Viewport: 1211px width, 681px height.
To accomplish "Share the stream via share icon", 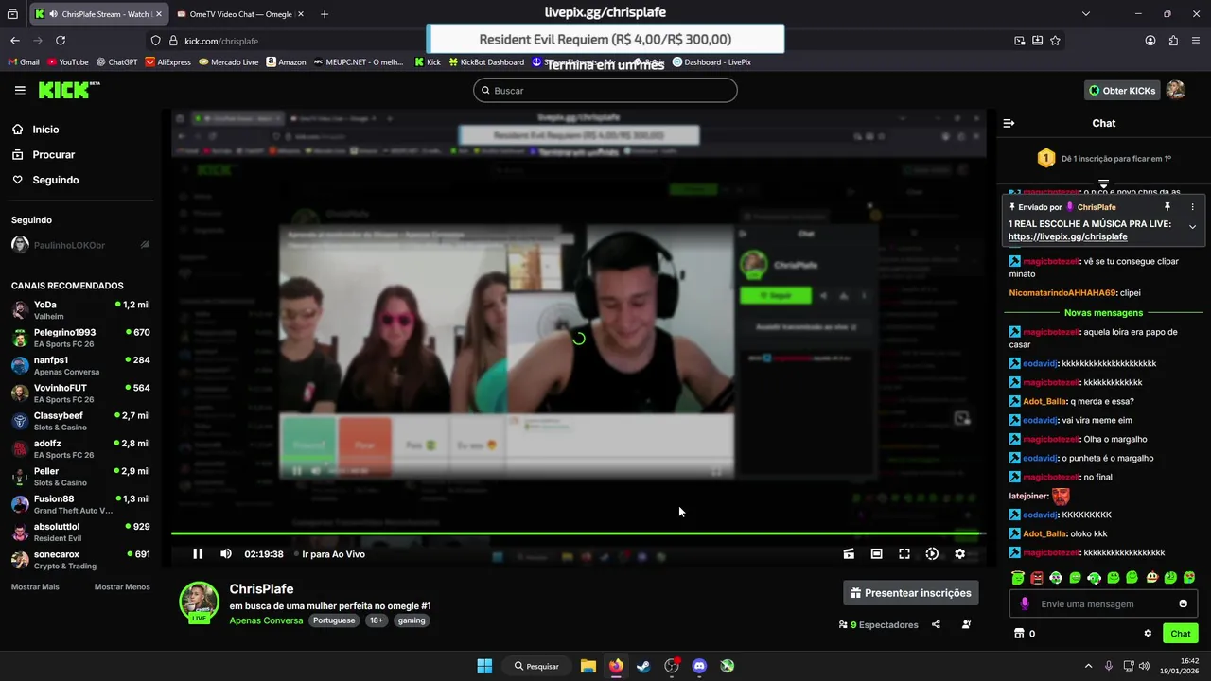I will [936, 624].
